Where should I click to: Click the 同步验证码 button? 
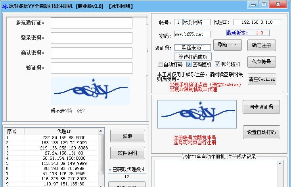coord(261,107)
